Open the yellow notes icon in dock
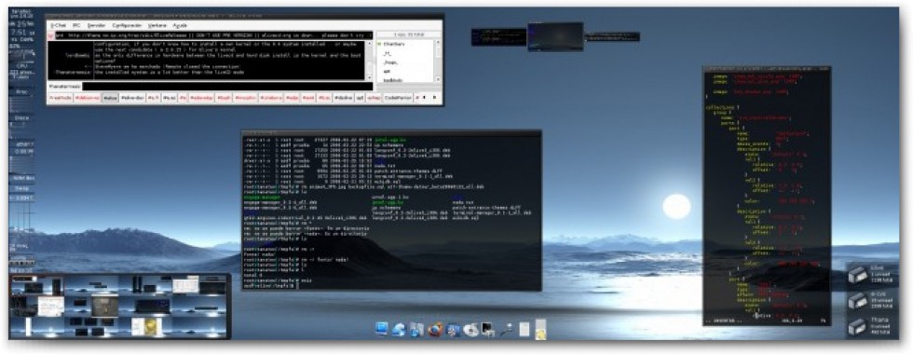Image resolution: width=913 pixels, height=355 pixels. click(540, 330)
